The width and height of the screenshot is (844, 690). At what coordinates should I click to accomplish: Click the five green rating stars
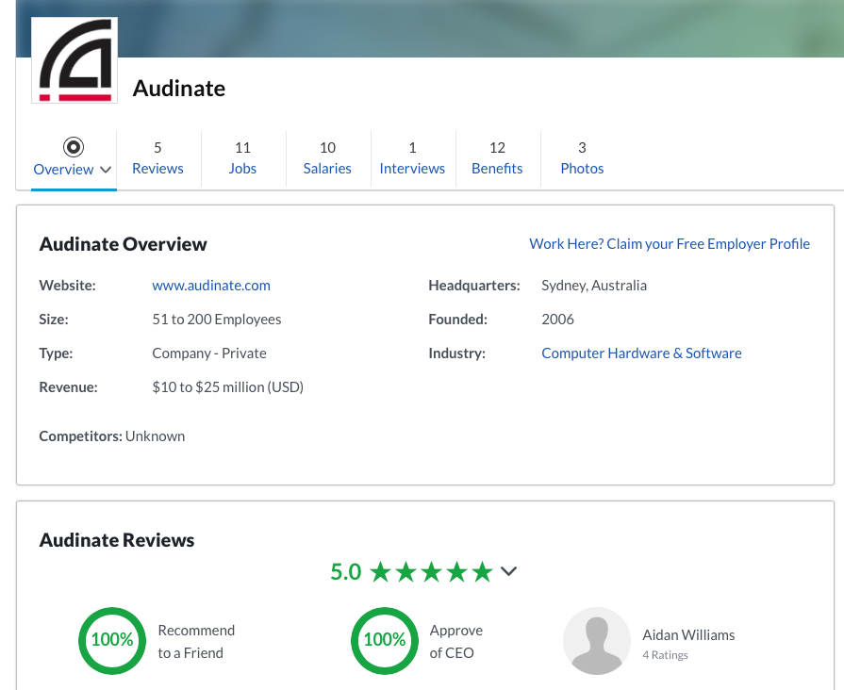click(431, 571)
